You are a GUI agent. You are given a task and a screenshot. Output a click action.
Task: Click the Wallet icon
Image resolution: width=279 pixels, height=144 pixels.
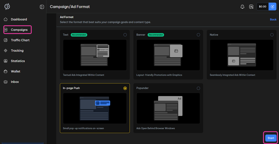click(x=6, y=71)
